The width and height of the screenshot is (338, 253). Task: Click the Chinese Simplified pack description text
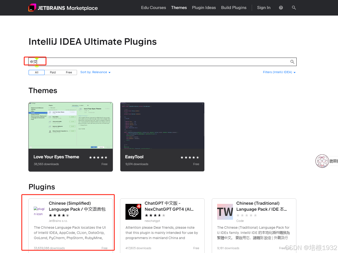coord(70,233)
